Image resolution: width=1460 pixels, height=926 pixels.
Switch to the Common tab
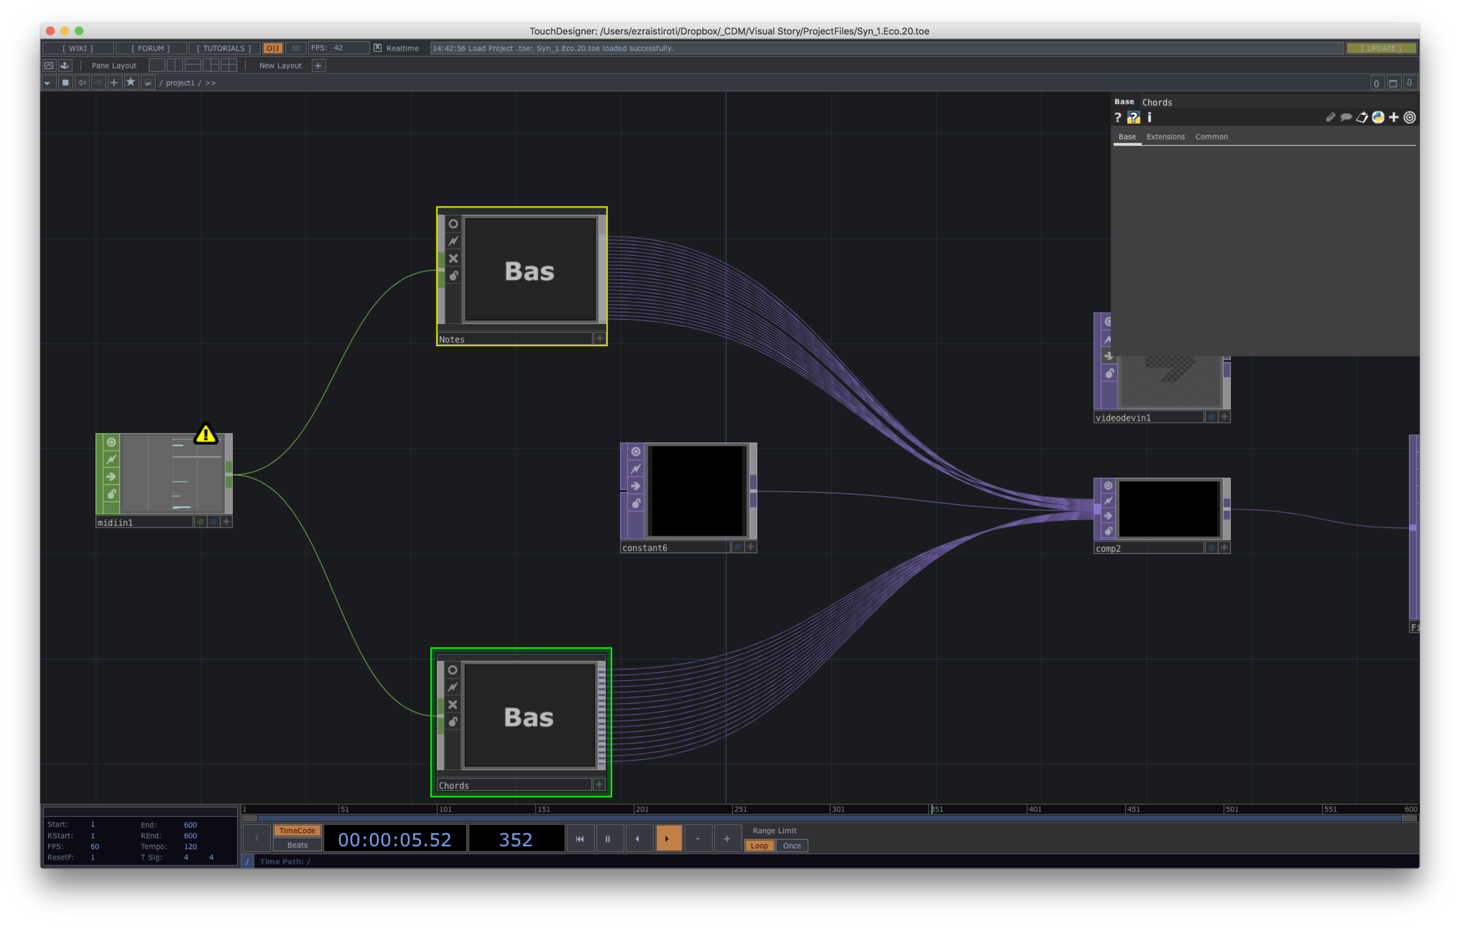tap(1211, 137)
